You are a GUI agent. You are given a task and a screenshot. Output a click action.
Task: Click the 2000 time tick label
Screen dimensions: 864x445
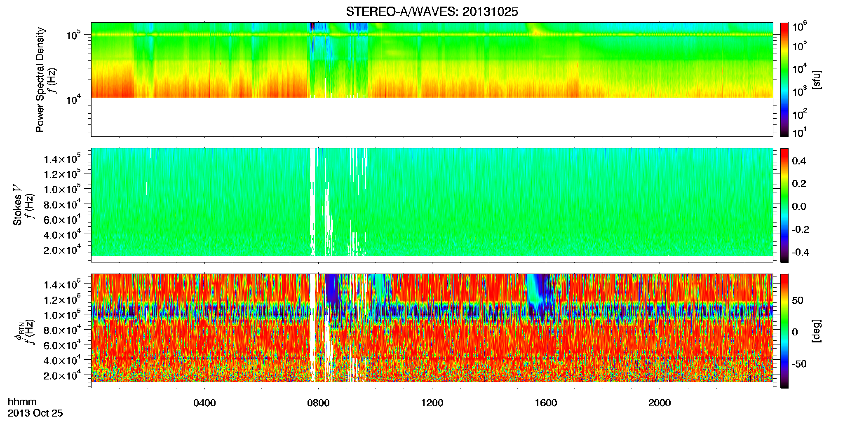coord(660,403)
